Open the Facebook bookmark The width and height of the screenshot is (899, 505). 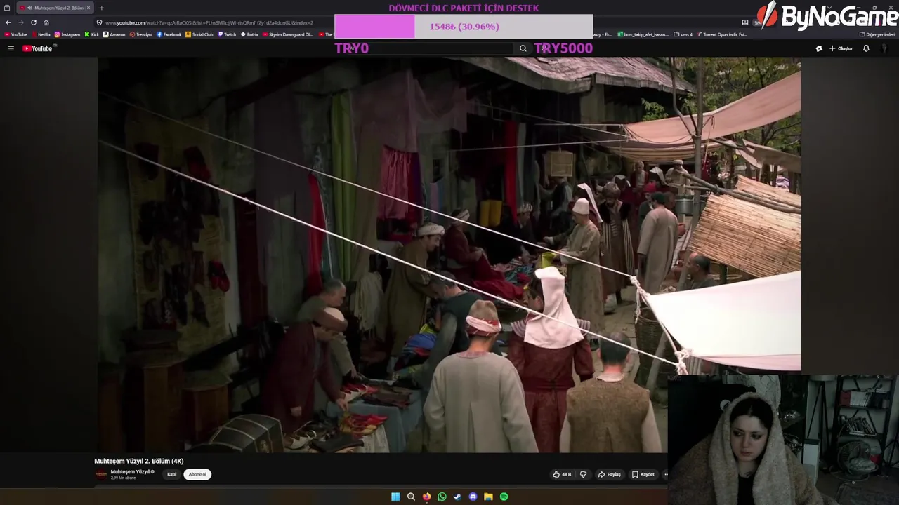tap(169, 34)
